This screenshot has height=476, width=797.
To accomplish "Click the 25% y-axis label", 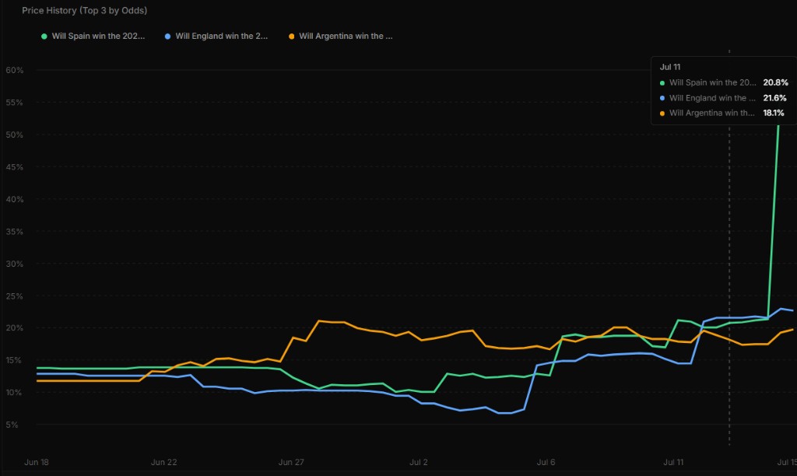I will 15,296.
